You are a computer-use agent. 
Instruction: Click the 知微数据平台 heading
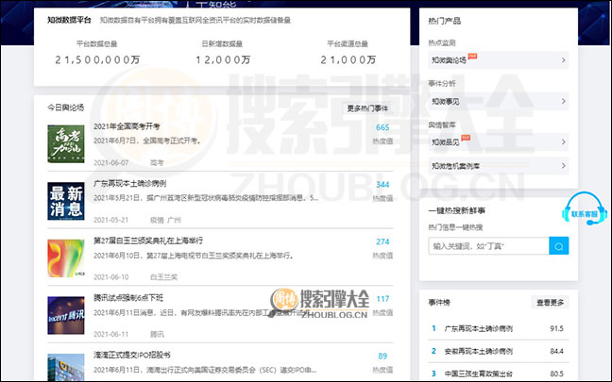[69, 20]
